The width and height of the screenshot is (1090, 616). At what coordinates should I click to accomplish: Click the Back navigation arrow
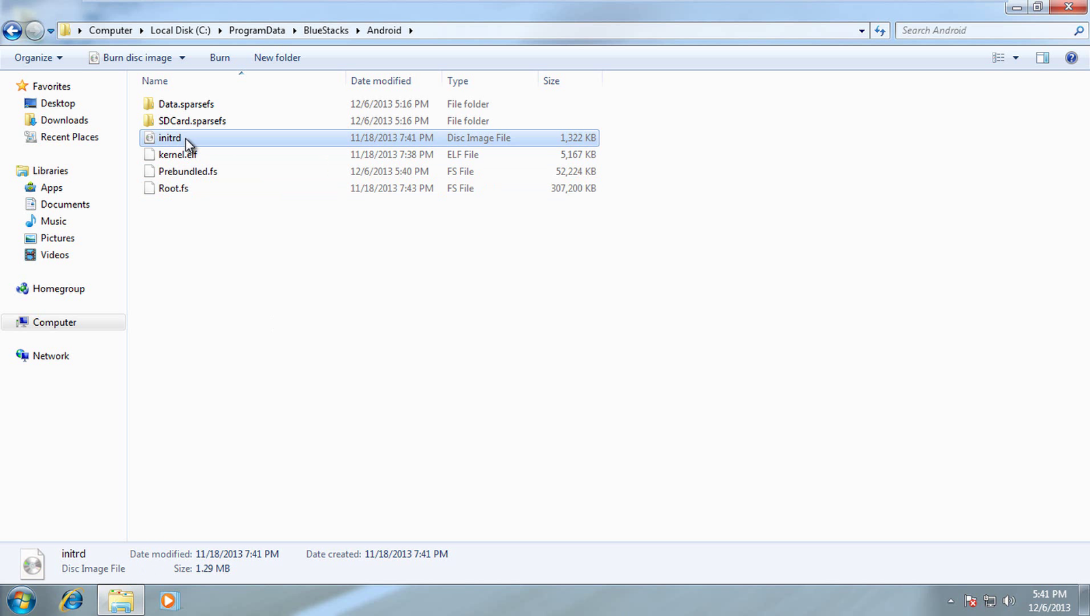click(12, 31)
